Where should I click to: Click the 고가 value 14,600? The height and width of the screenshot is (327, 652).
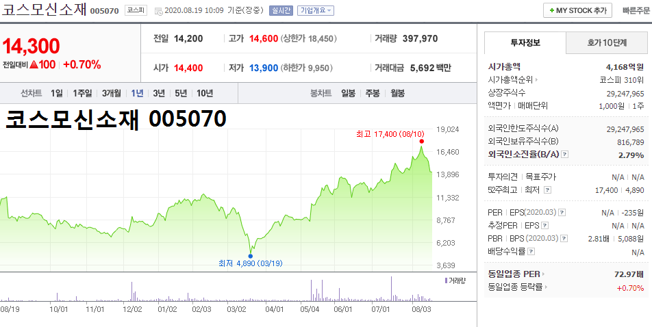(x=264, y=39)
